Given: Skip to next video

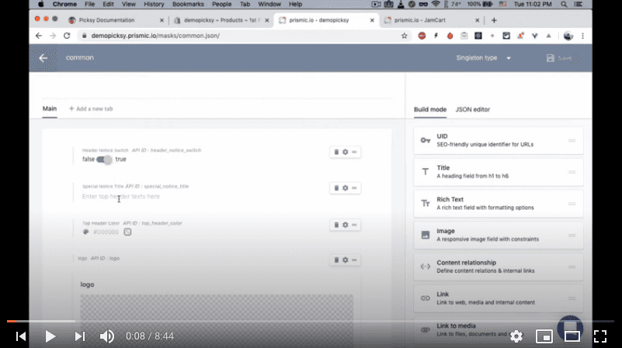Looking at the screenshot, I should tap(80, 336).
